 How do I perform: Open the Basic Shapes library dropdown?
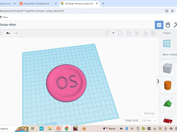tap(169, 54)
